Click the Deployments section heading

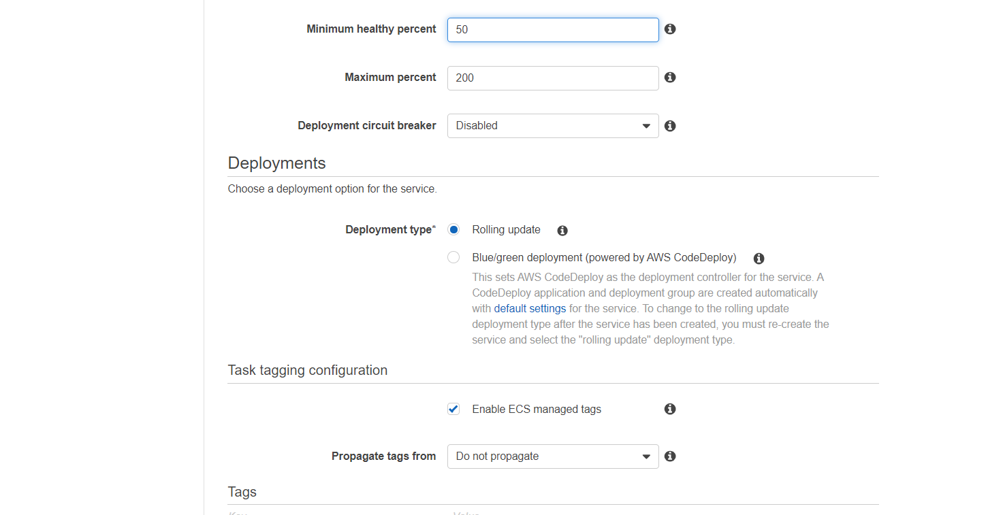pyautogui.click(x=277, y=163)
